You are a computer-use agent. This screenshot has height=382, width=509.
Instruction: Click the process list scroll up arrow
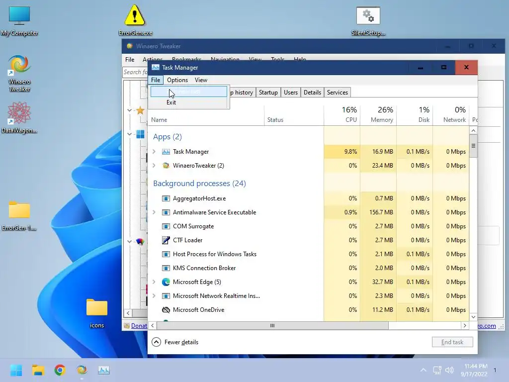click(x=473, y=131)
